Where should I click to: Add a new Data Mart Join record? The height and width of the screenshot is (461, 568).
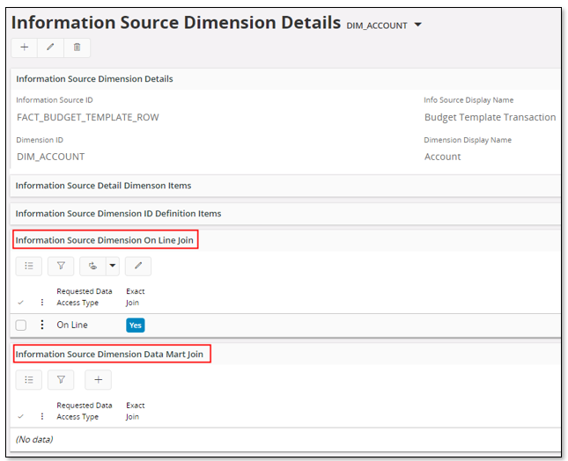click(x=98, y=380)
